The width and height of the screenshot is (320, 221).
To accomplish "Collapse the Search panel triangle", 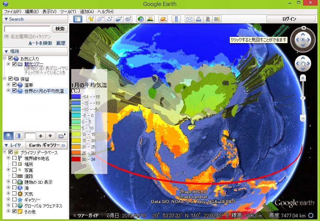I will click(x=6, y=19).
